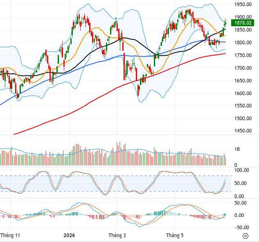Viewport: 259px width, 242px height.
Task: Click the Tháng 3 time axis label
Action: (117, 235)
